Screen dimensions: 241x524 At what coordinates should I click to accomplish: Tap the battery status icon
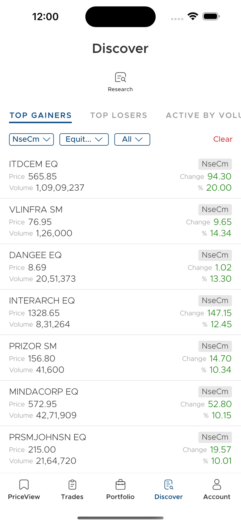211,16
